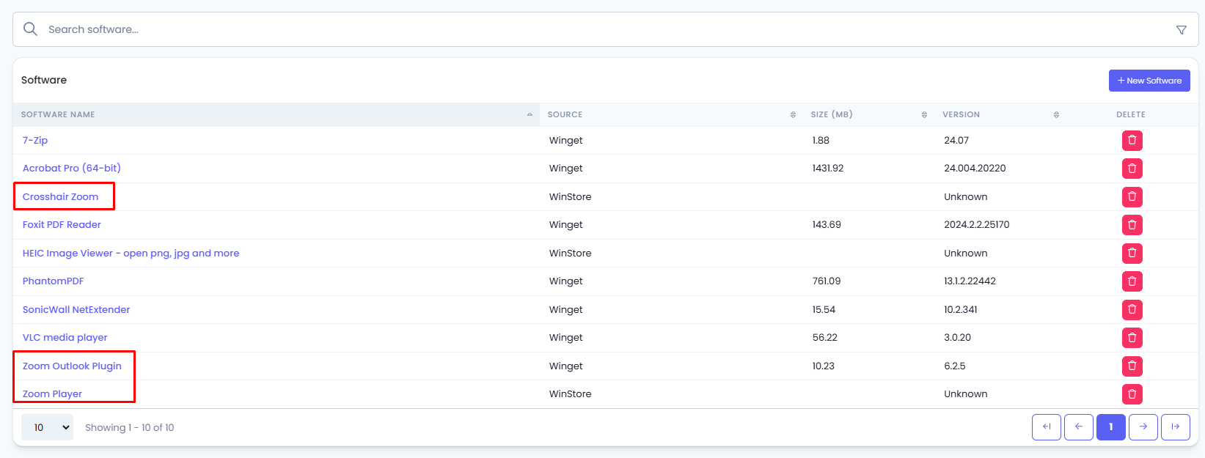The width and height of the screenshot is (1205, 458).
Task: Sort by Version column arrows
Action: [1056, 115]
